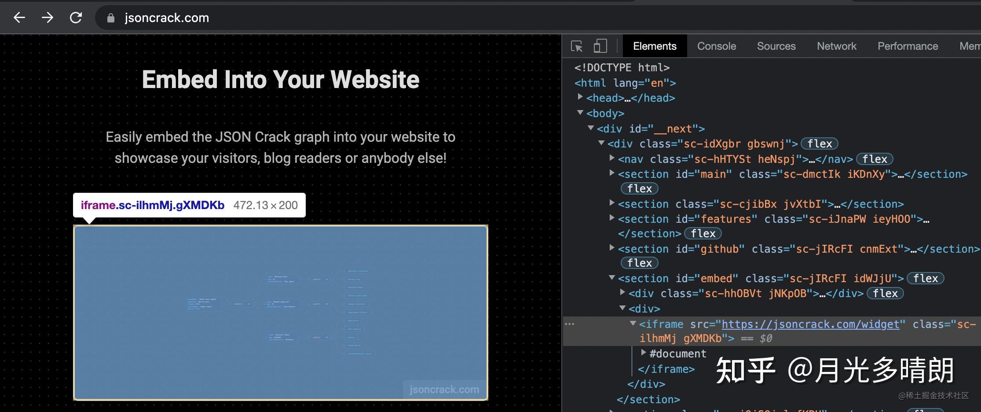Switch to the Console tab
This screenshot has height=412, width=981.
click(716, 46)
